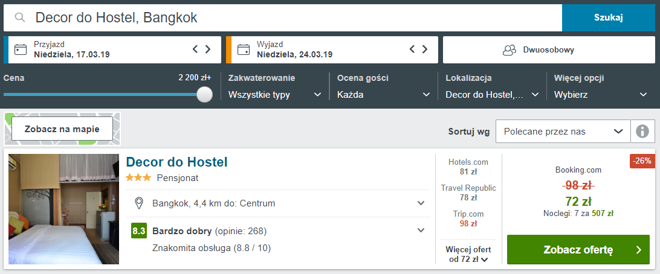The height and width of the screenshot is (274, 660).
Task: Go to the next check-out date
Action: [x=425, y=49]
